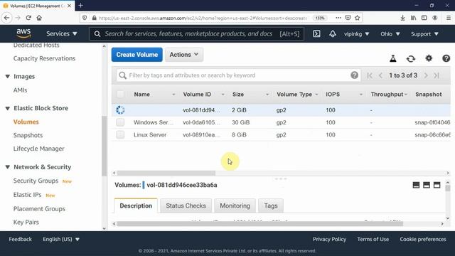
Task: Open Snapshots in sidebar
Action: click(x=28, y=135)
